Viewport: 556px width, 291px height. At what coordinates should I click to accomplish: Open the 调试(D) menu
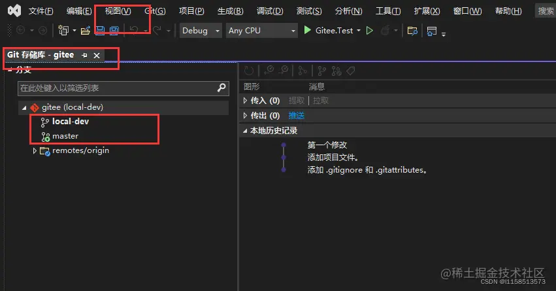[270, 11]
